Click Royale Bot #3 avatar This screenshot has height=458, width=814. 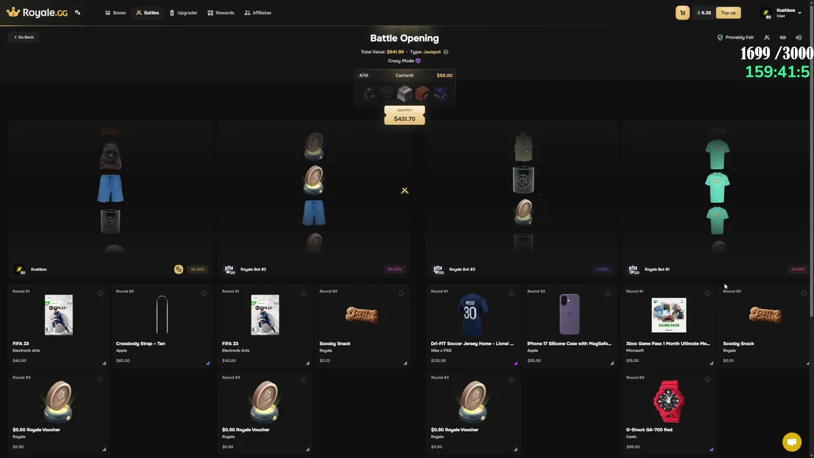[438, 270]
